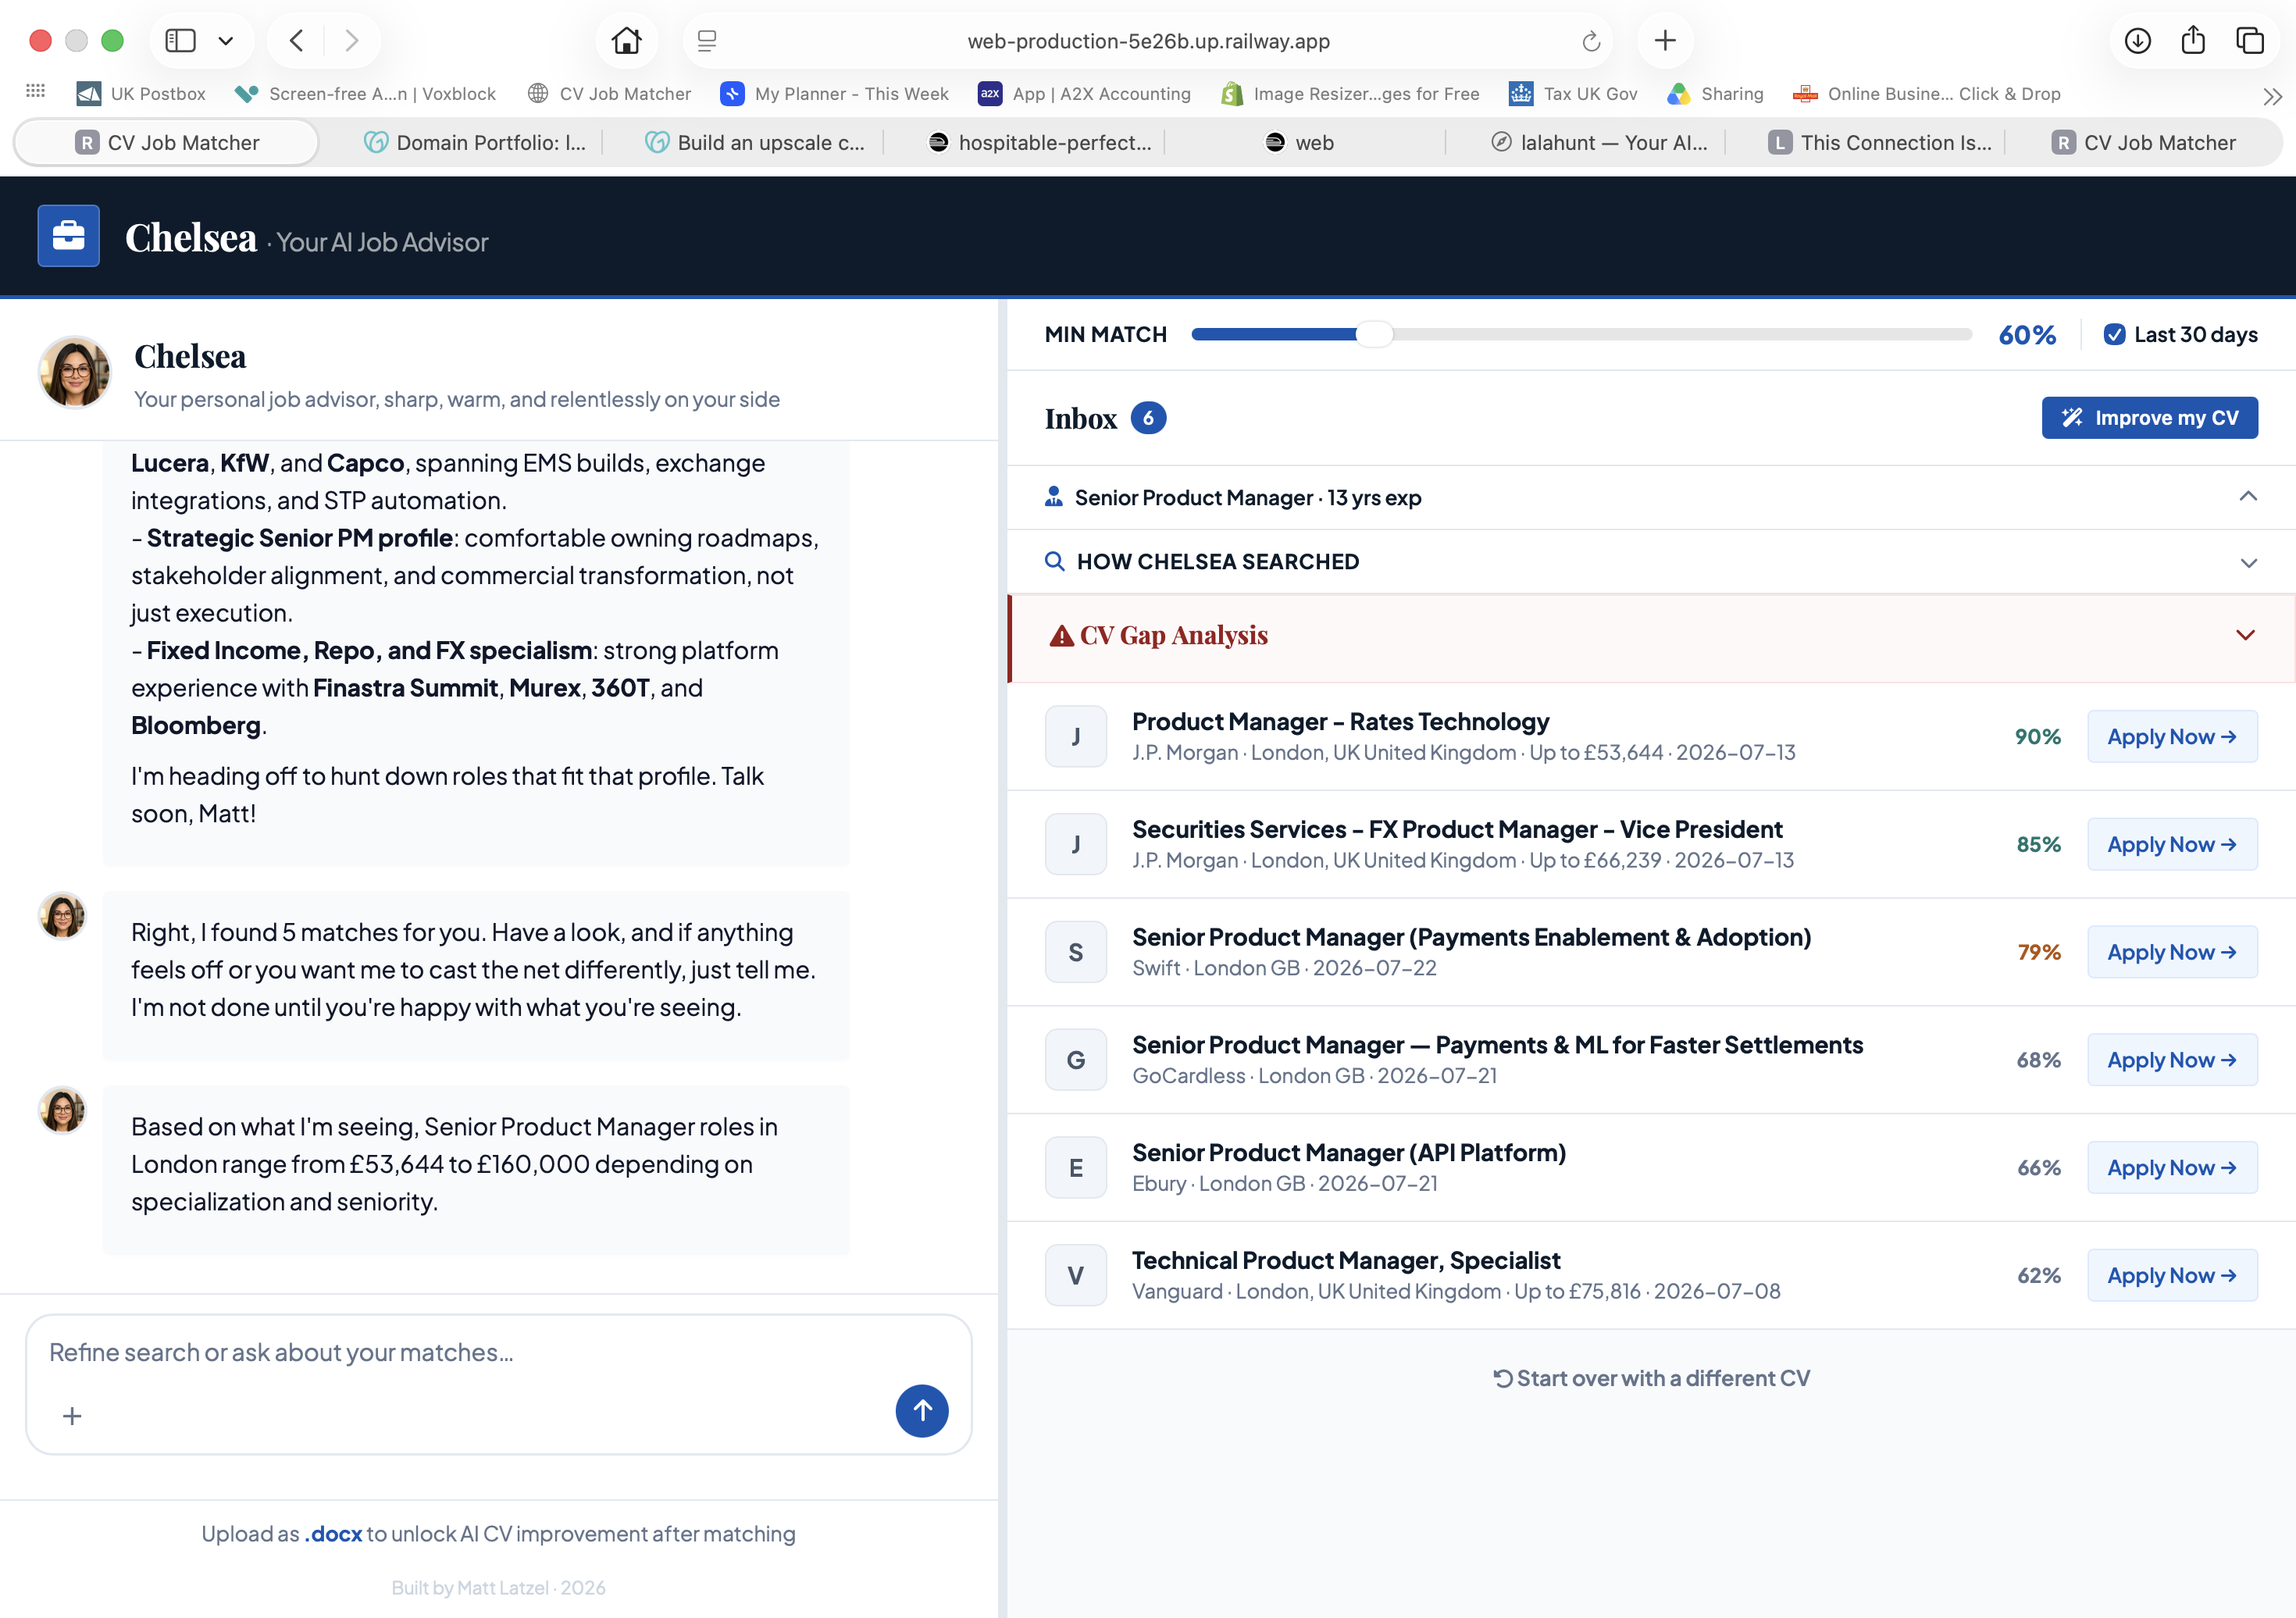Switch to the web tab
Image resolution: width=2296 pixels, height=1618 pixels.
click(1300, 143)
